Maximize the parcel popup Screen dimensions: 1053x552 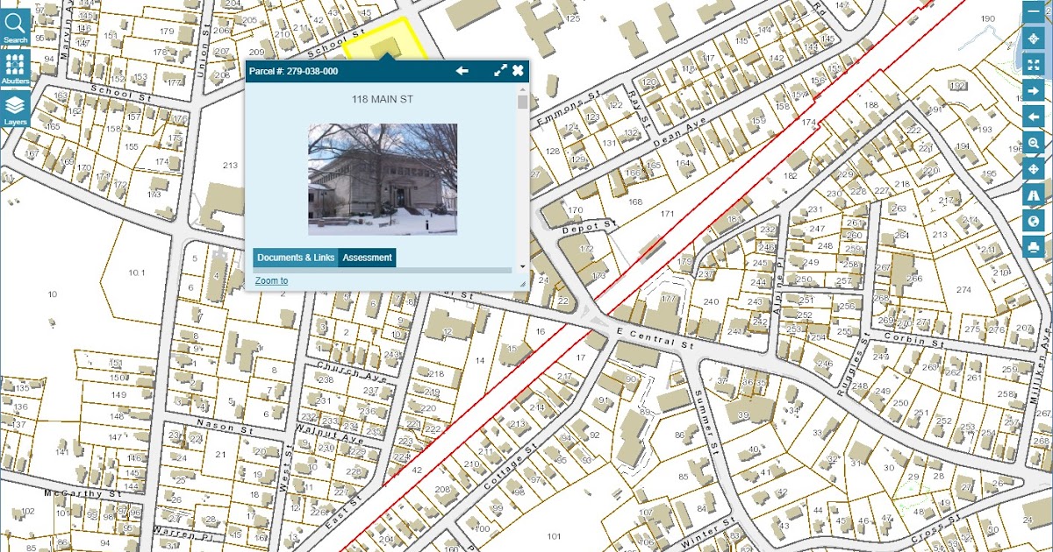(501, 71)
